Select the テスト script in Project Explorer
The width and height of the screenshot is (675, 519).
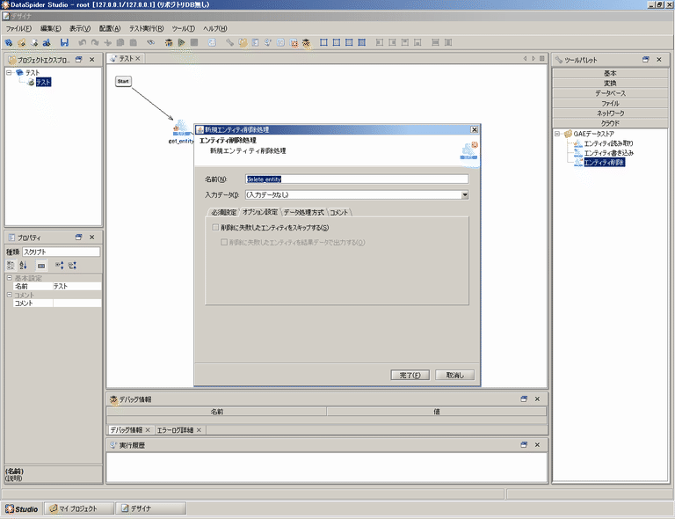click(43, 82)
